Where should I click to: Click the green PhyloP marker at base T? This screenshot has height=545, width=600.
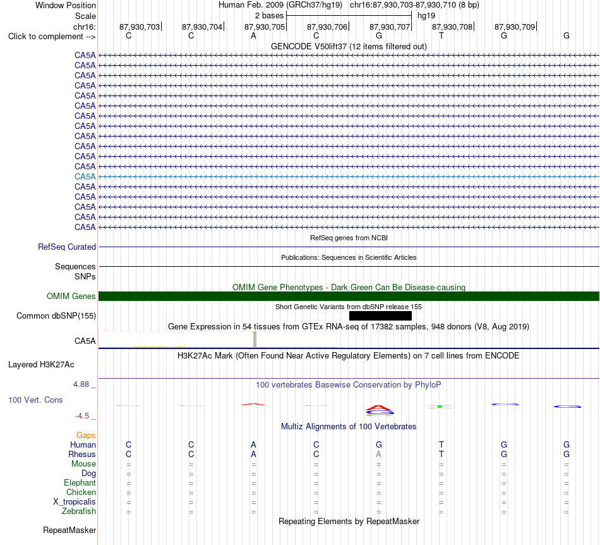click(x=440, y=407)
